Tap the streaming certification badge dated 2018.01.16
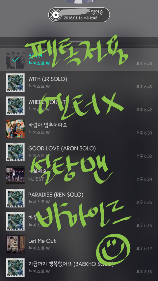This screenshot has width=158, height=281. click(x=79, y=15)
